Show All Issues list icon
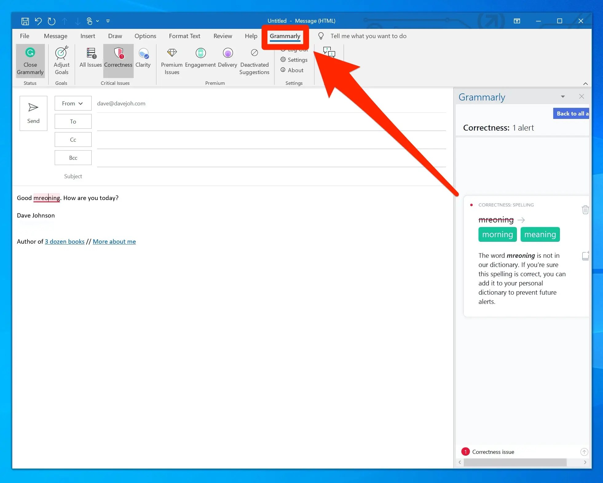 [91, 53]
